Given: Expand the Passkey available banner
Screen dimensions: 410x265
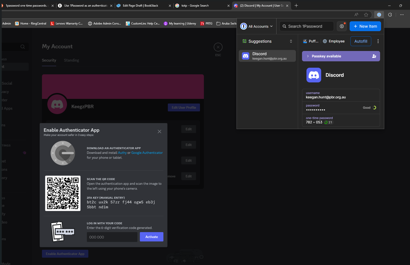Looking at the screenshot, I should (341, 56).
